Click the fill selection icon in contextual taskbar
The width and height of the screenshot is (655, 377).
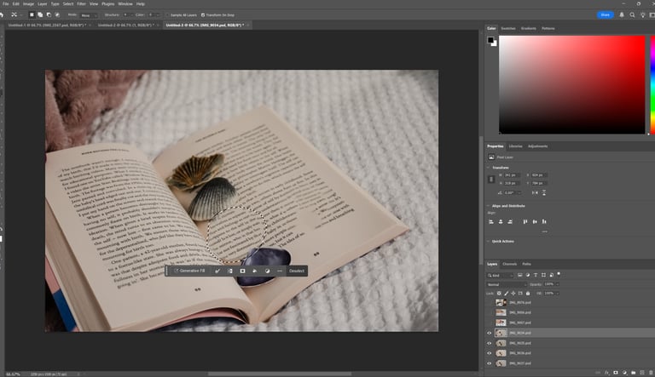(x=255, y=271)
